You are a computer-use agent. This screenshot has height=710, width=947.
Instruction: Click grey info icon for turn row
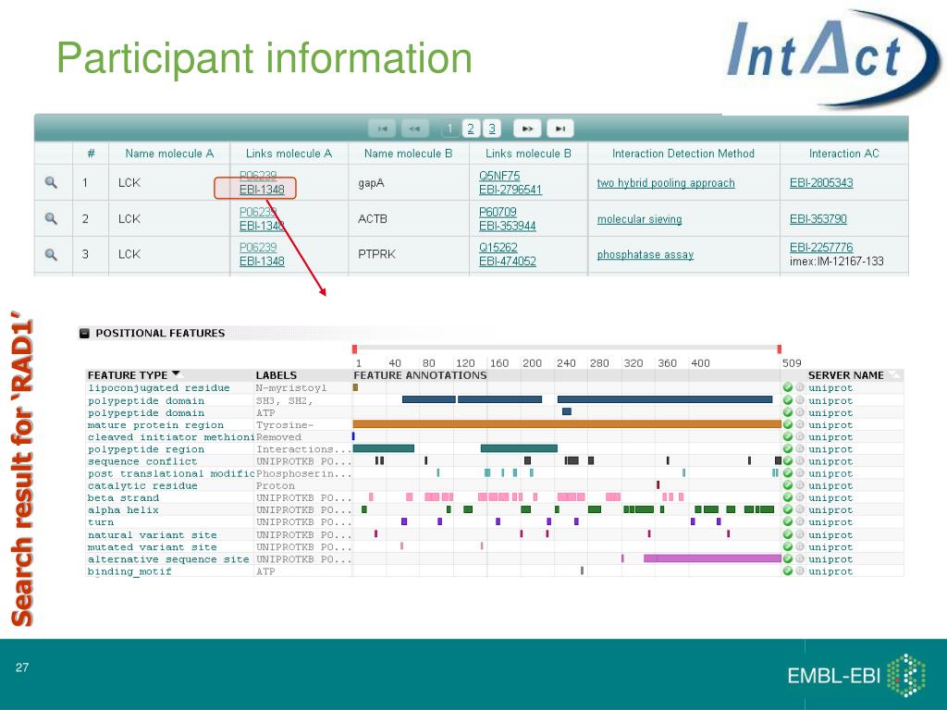pos(800,521)
